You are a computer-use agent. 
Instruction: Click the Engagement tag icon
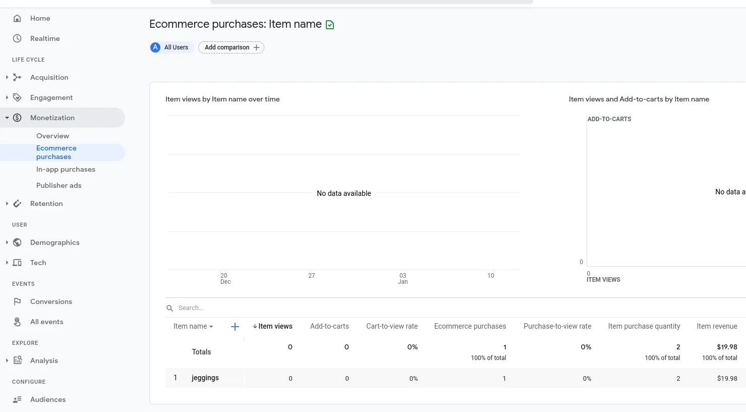coord(17,97)
